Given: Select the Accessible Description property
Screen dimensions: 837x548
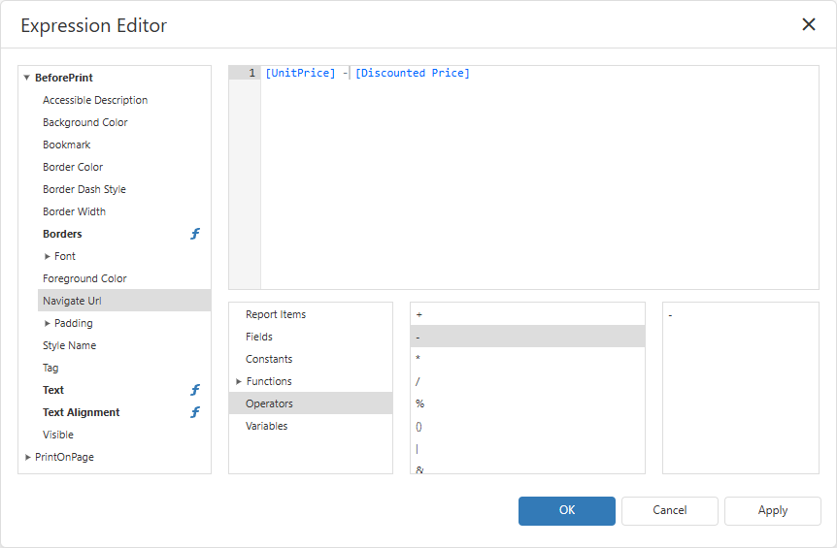Looking at the screenshot, I should [x=124, y=100].
